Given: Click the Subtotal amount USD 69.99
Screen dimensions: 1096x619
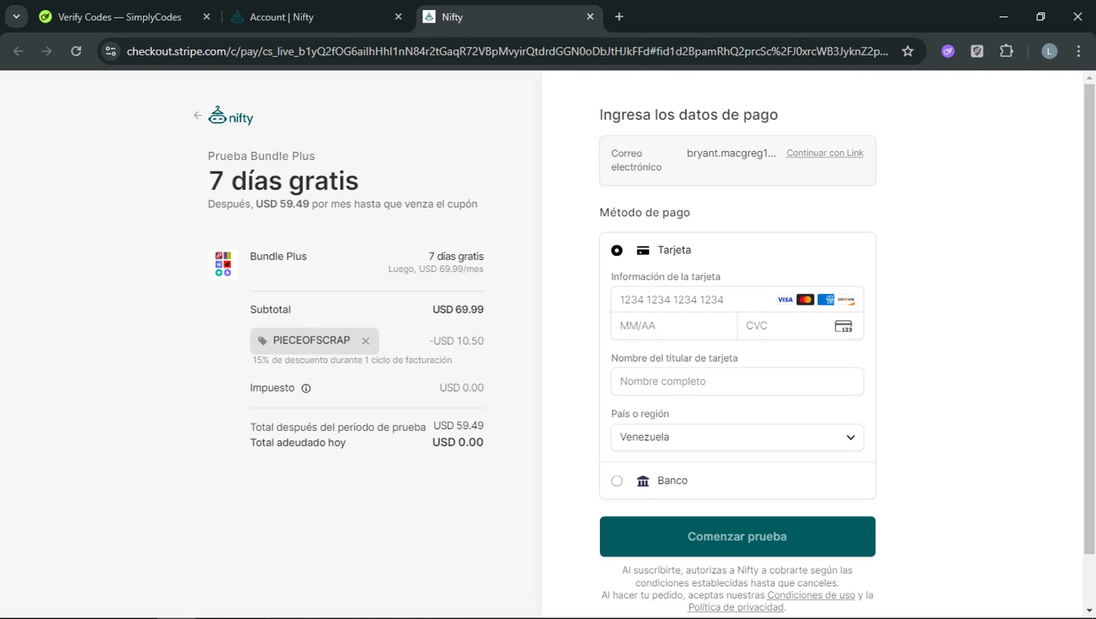Looking at the screenshot, I should (458, 310).
